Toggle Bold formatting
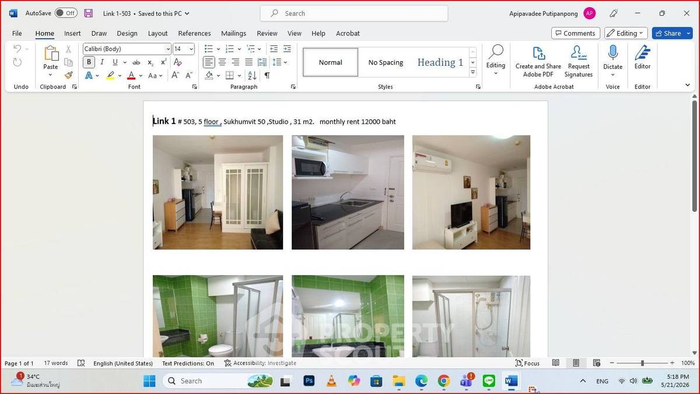The height and width of the screenshot is (394, 700). (89, 62)
